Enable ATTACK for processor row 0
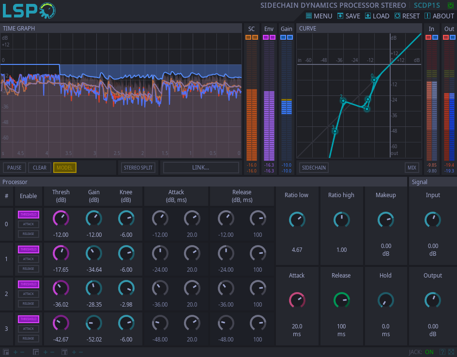The width and height of the screenshot is (457, 357). (x=29, y=224)
